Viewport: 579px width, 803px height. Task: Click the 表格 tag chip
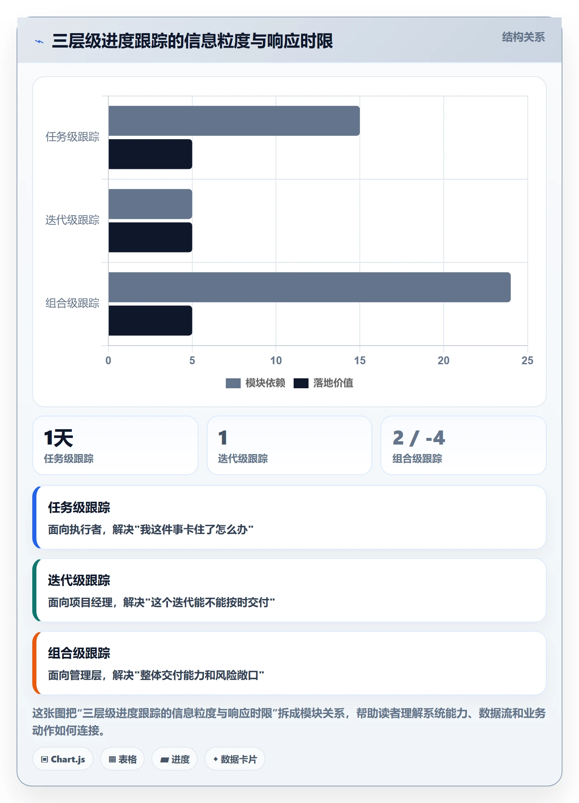click(x=122, y=759)
